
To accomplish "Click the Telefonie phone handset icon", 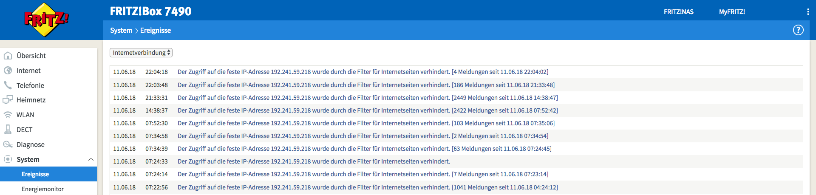I will point(8,85).
